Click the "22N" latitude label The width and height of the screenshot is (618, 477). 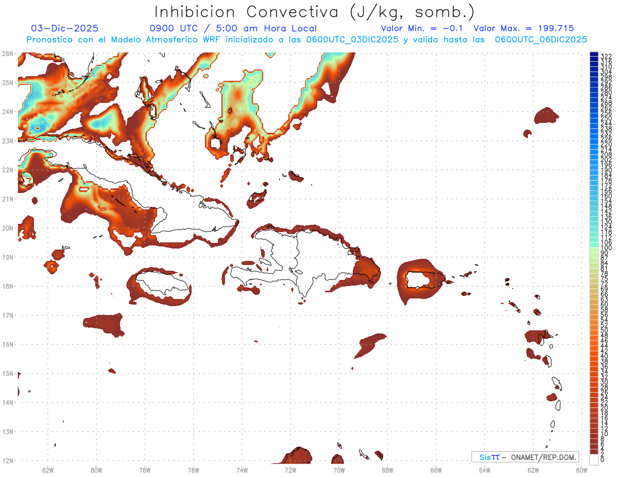tap(7, 170)
